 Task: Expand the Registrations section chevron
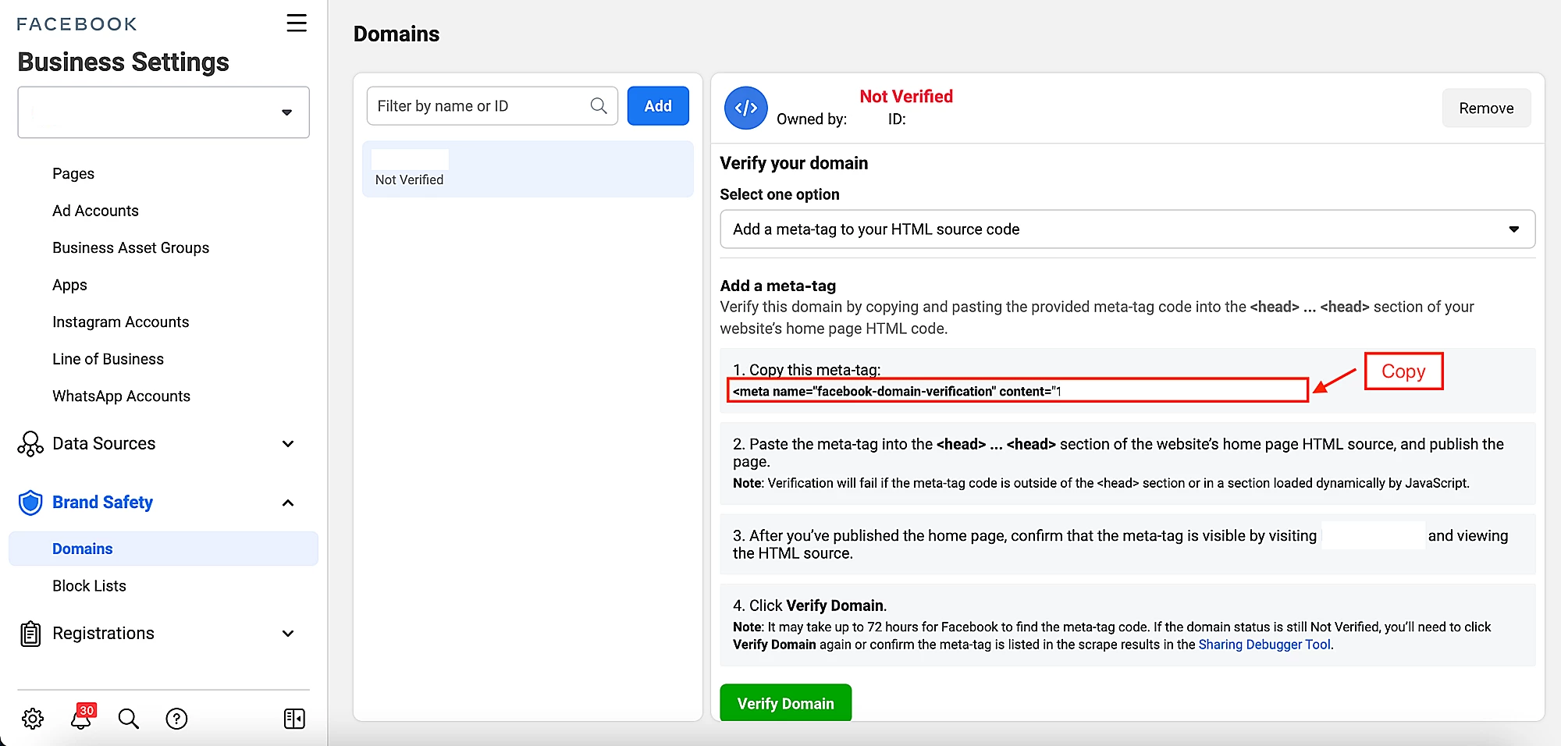point(288,634)
